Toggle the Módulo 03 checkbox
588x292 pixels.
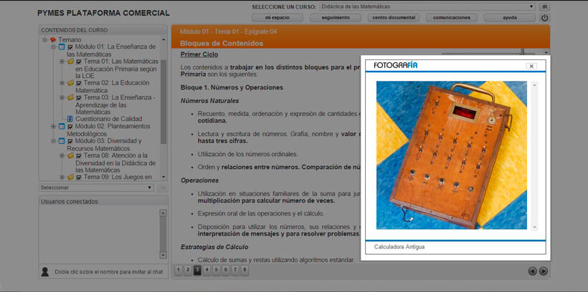point(70,142)
